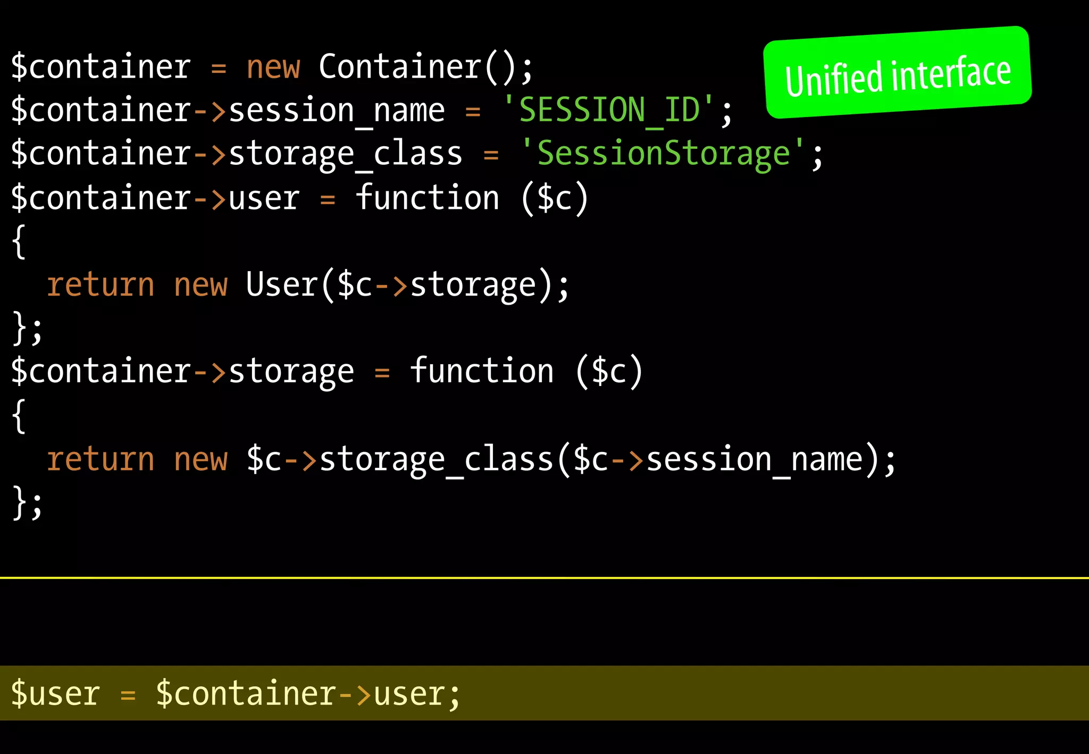Click the 'SESSION_ID' string literal
Viewport: 1089px width, 754px height.
[x=608, y=110]
